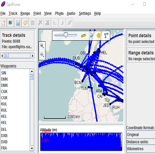Click the Delete point toolbar icon
The height and width of the screenshot is (154, 155).
[40, 23]
